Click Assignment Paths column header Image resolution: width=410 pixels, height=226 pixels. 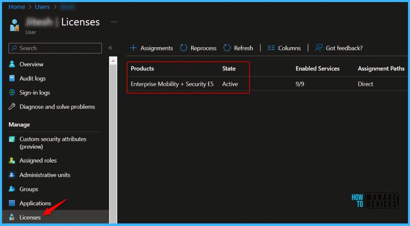point(381,68)
